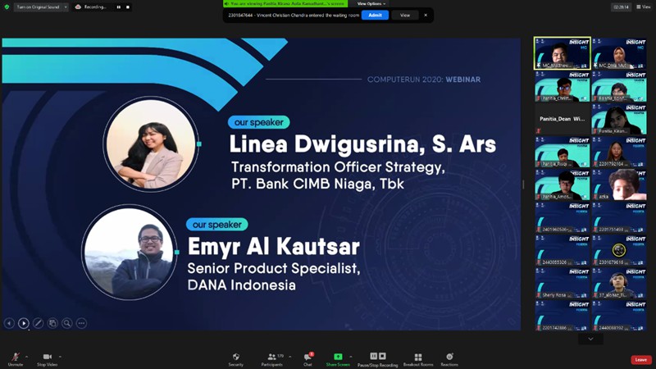Open the see-all-slides icon on the slide controls
The width and height of the screenshot is (656, 369).
(x=52, y=323)
